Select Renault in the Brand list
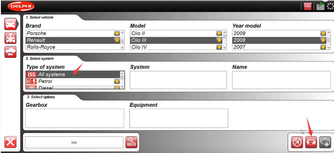334x153 pixels. click(73, 40)
